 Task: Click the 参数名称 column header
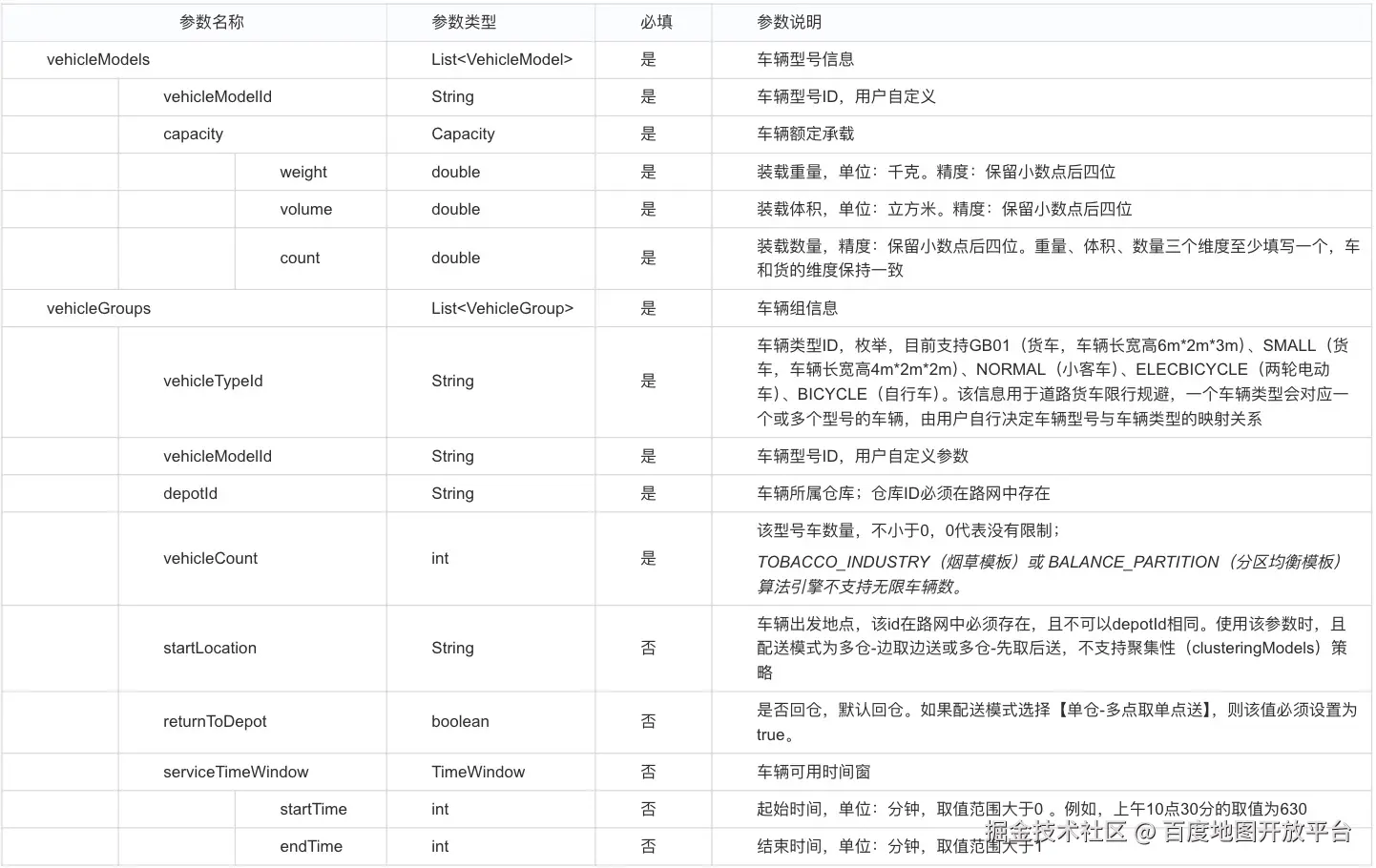pos(211,22)
